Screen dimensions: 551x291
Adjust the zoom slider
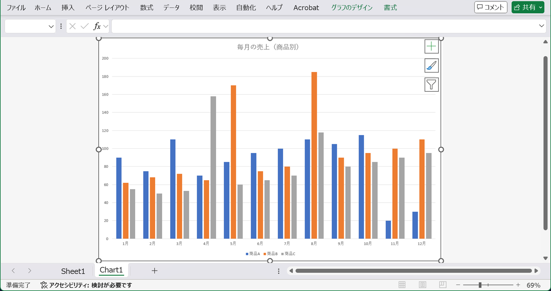pos(480,284)
